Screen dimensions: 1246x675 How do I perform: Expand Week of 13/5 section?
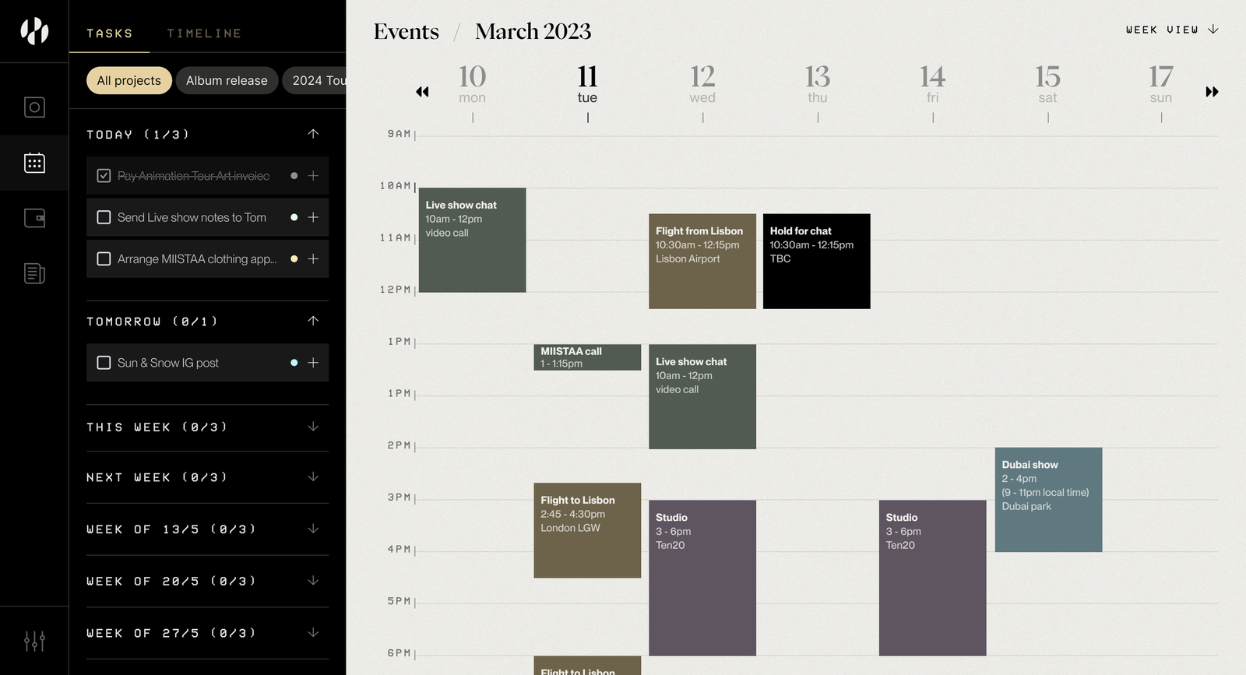click(313, 529)
